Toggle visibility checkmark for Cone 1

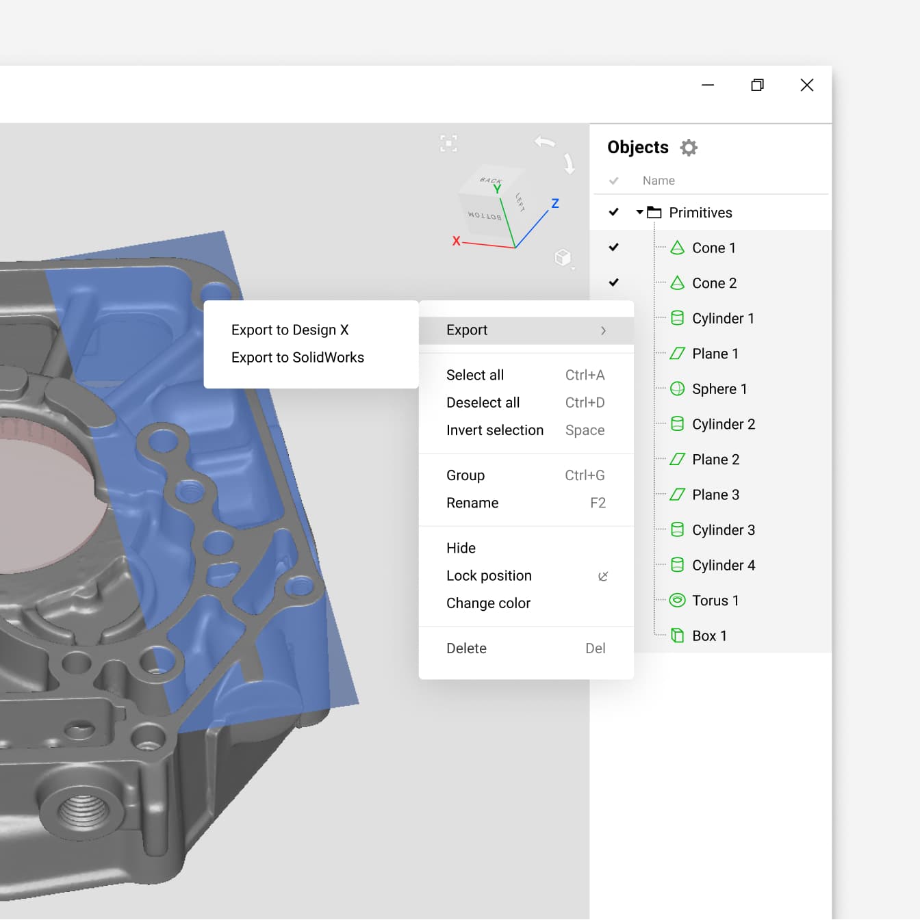tap(614, 248)
